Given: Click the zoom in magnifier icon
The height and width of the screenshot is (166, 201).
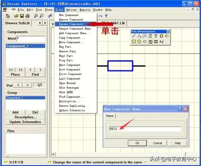Looking at the screenshot, I should [36, 16].
